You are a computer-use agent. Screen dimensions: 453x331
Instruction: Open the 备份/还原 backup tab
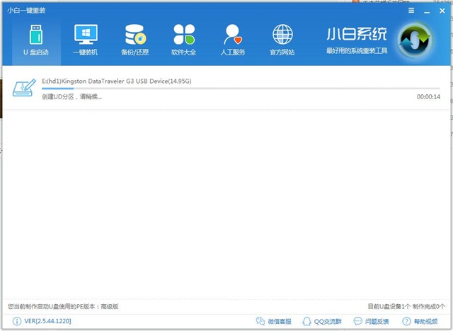coord(135,40)
